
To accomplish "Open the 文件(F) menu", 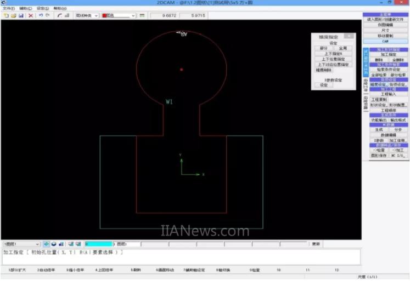I will point(9,9).
